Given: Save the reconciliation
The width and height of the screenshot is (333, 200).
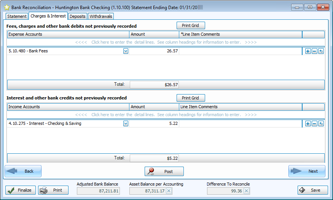Looking at the screenshot, I should tap(312, 190).
